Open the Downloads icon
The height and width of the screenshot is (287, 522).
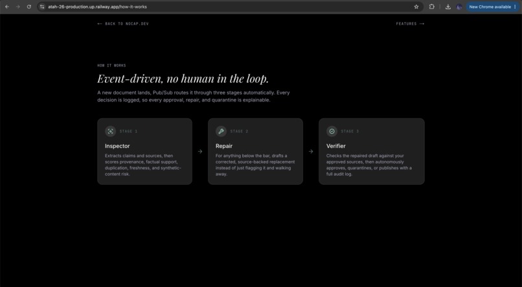(448, 6)
